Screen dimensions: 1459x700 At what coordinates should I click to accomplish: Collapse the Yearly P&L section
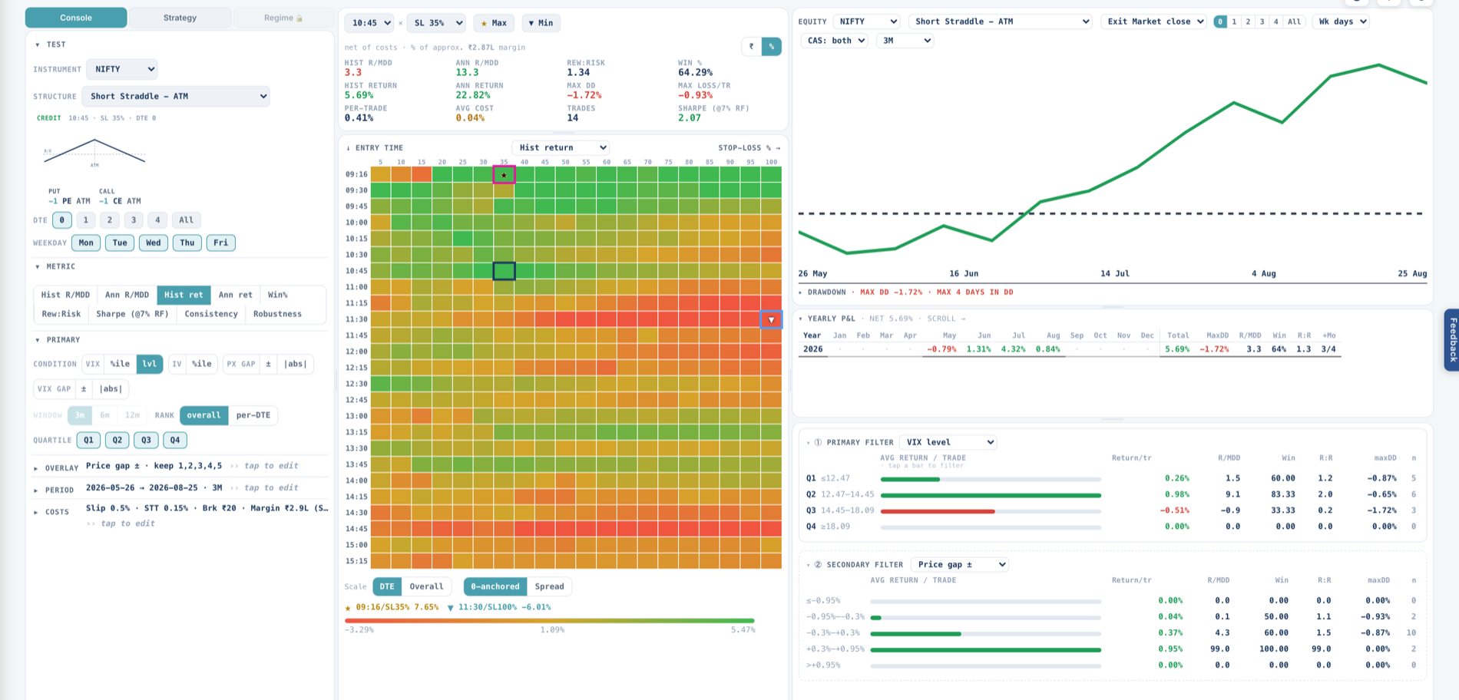tap(826, 319)
